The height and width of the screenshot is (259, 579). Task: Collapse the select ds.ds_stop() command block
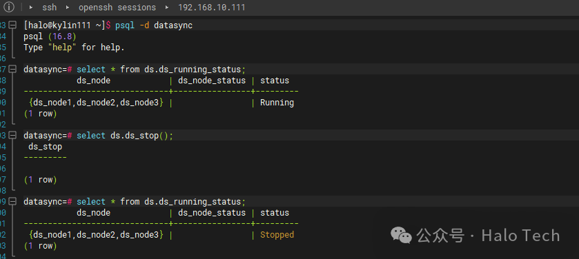click(x=12, y=136)
